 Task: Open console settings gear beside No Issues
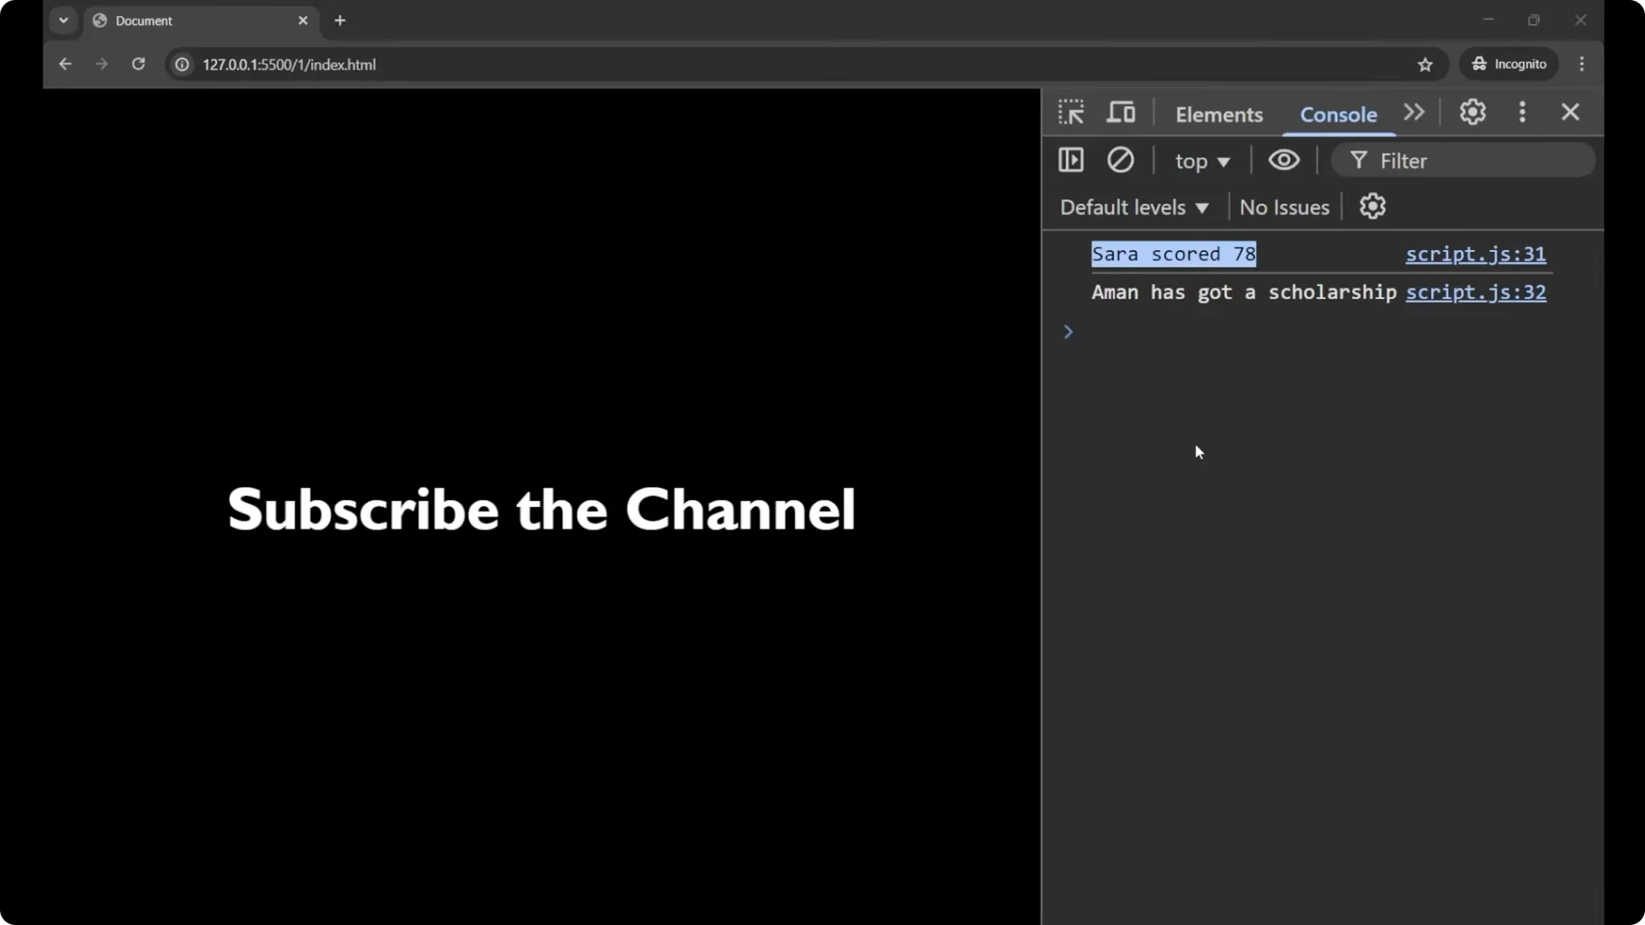(1372, 206)
